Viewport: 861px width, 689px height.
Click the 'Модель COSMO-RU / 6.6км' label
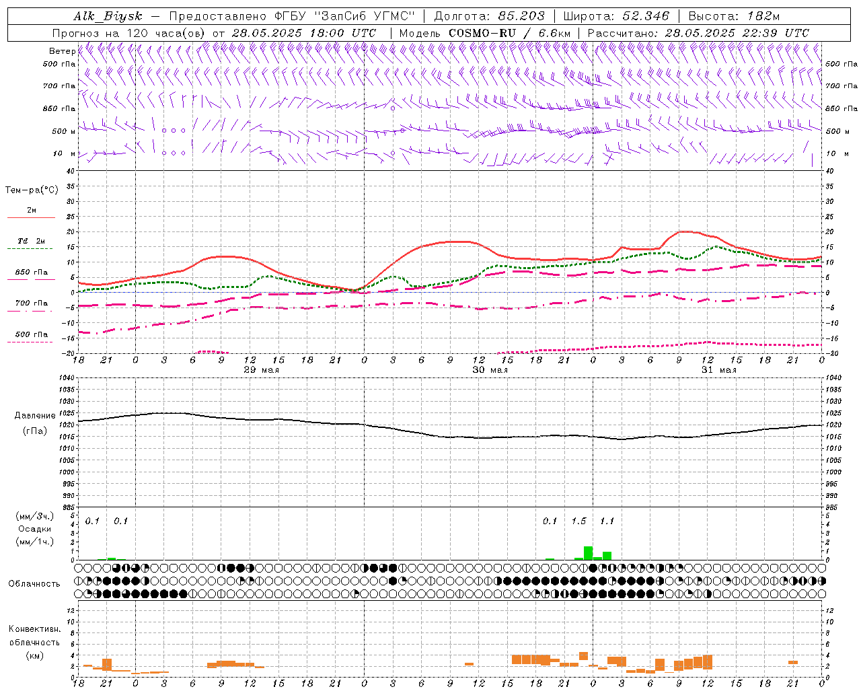tap(485, 33)
